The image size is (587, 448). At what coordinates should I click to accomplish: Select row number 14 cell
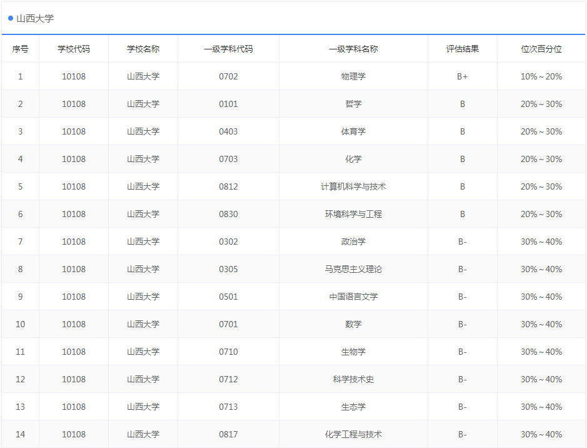click(20, 434)
